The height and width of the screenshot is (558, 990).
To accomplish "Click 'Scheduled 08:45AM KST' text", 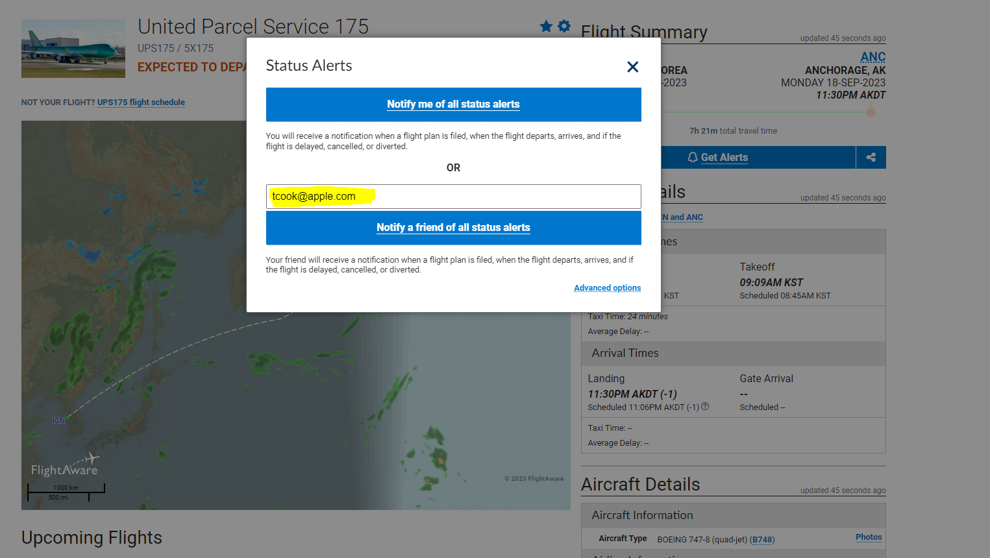I will (786, 296).
